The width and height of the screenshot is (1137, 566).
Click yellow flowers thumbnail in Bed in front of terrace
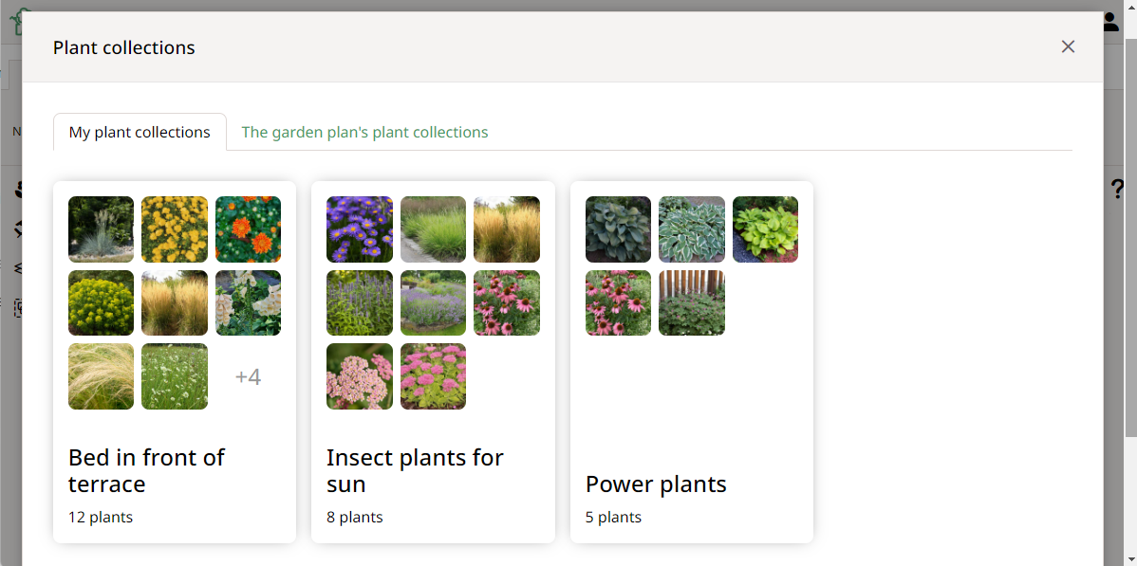pyautogui.click(x=175, y=229)
